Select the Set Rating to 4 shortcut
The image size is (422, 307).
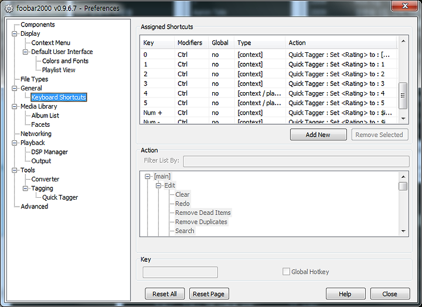268,93
